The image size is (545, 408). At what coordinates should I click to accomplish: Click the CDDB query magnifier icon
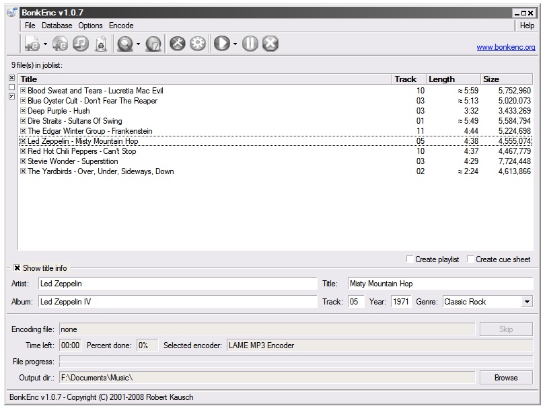tap(124, 44)
